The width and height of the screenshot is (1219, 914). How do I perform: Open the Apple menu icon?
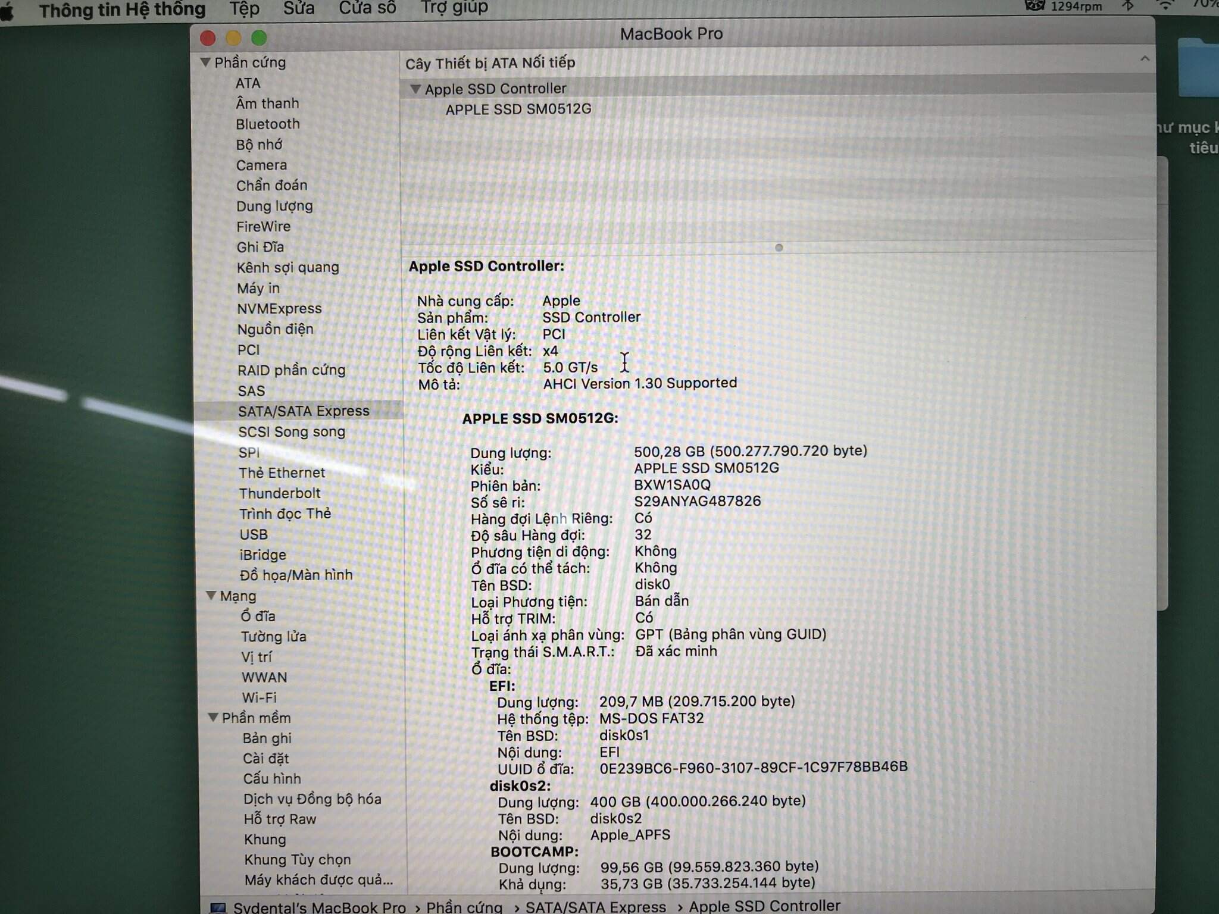(x=6, y=11)
